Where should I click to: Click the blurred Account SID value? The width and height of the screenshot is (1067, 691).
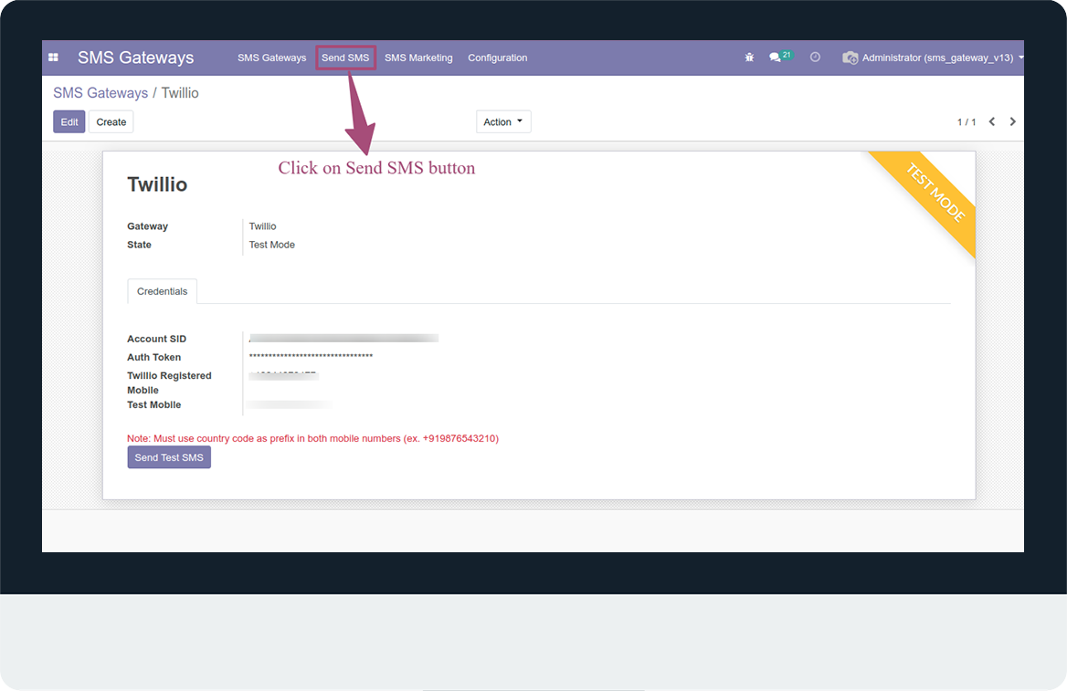[x=343, y=338]
